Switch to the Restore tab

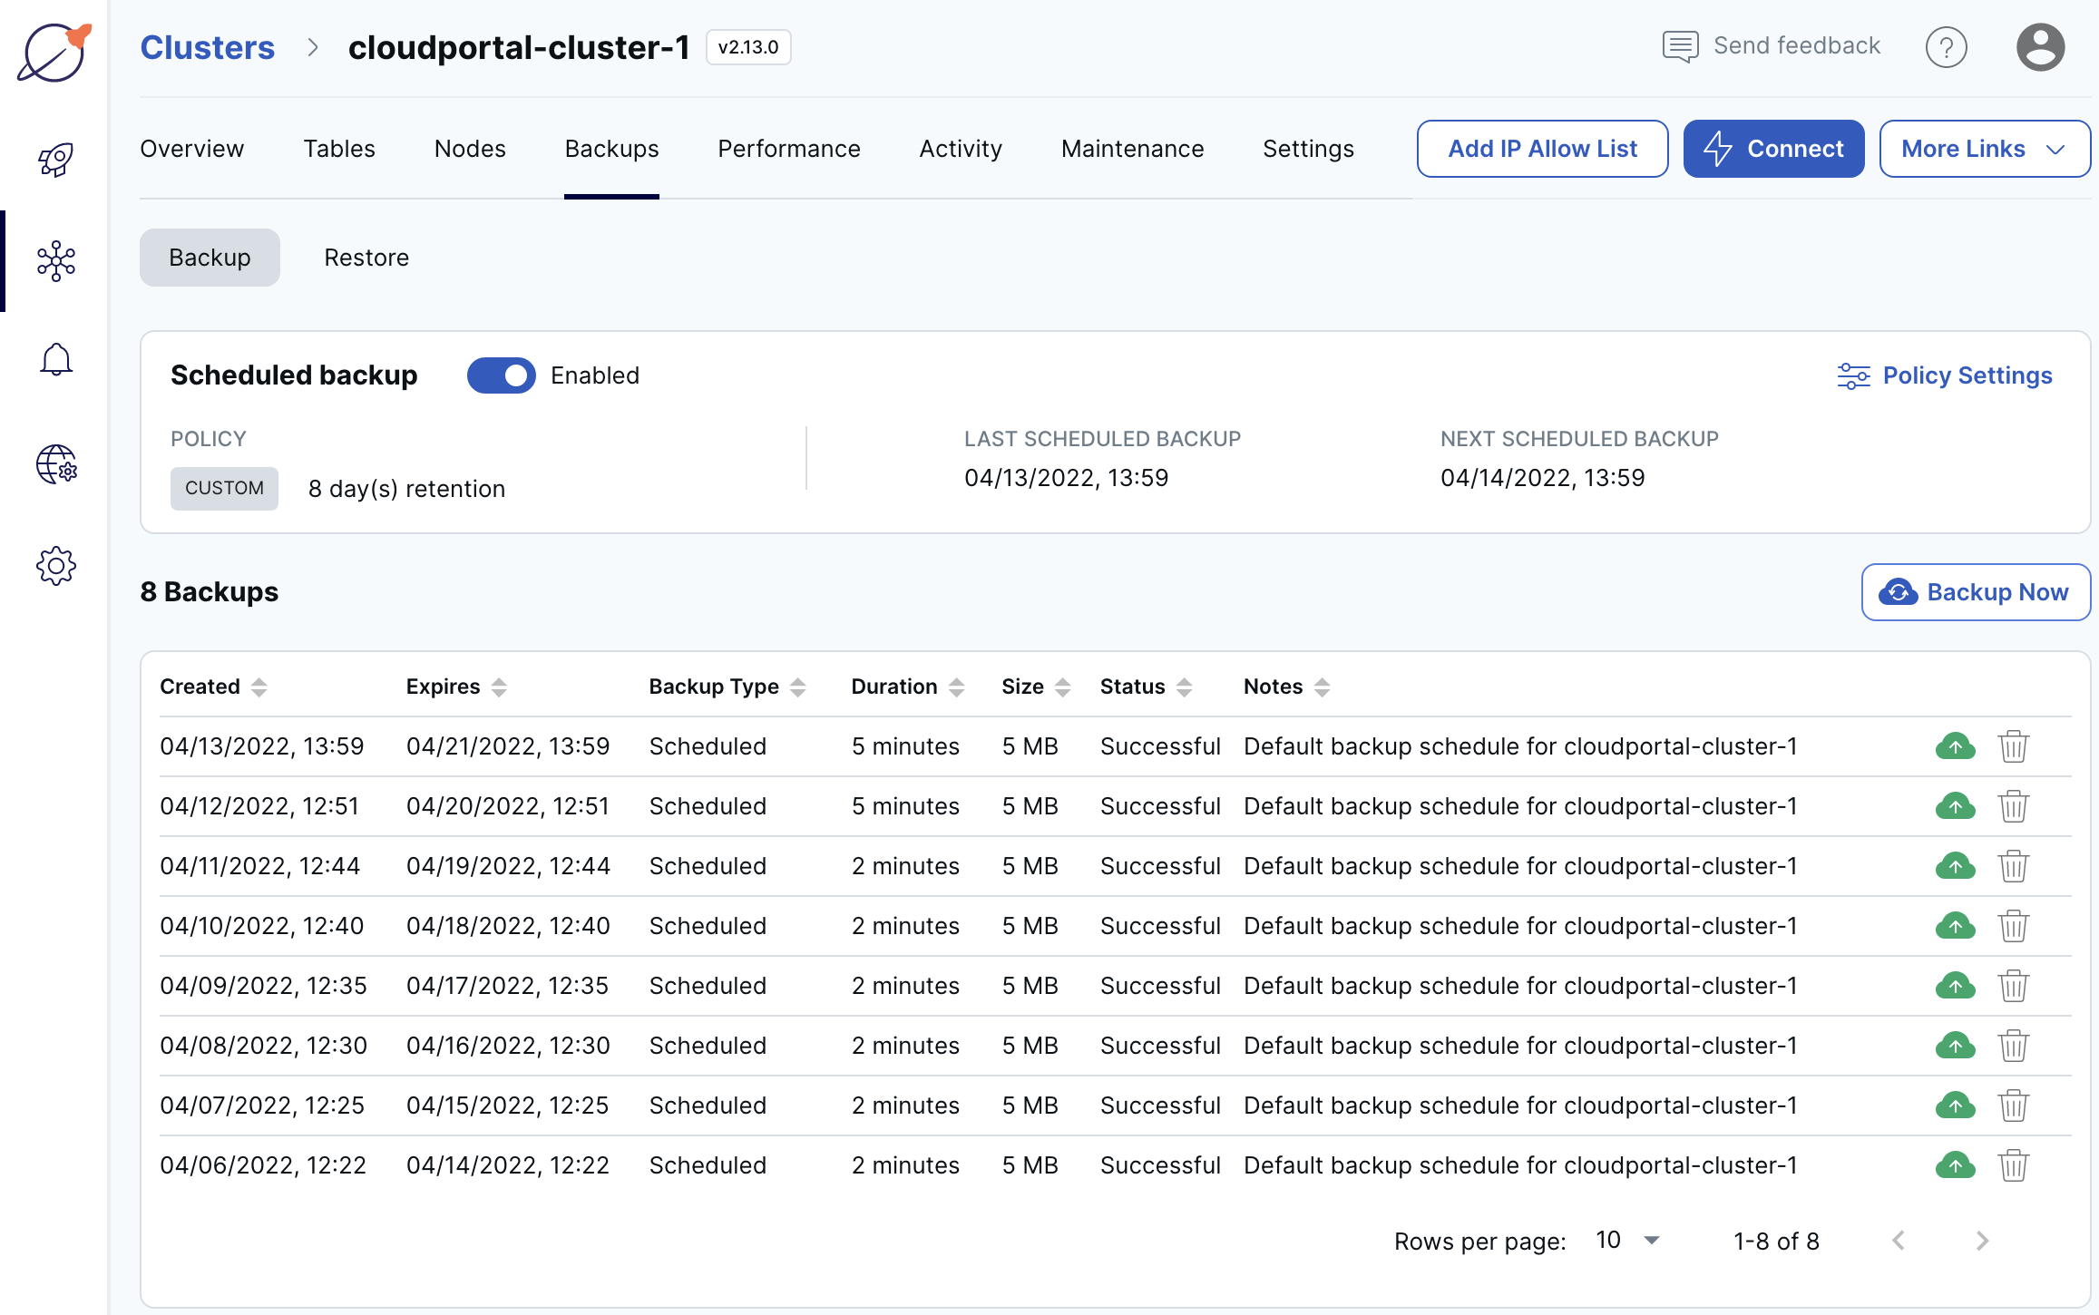tap(366, 257)
